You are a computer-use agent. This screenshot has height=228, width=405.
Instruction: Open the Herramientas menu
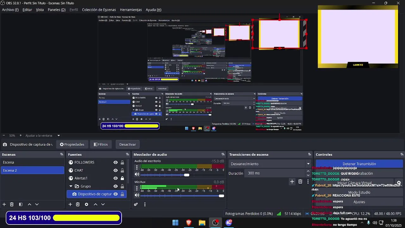(131, 10)
